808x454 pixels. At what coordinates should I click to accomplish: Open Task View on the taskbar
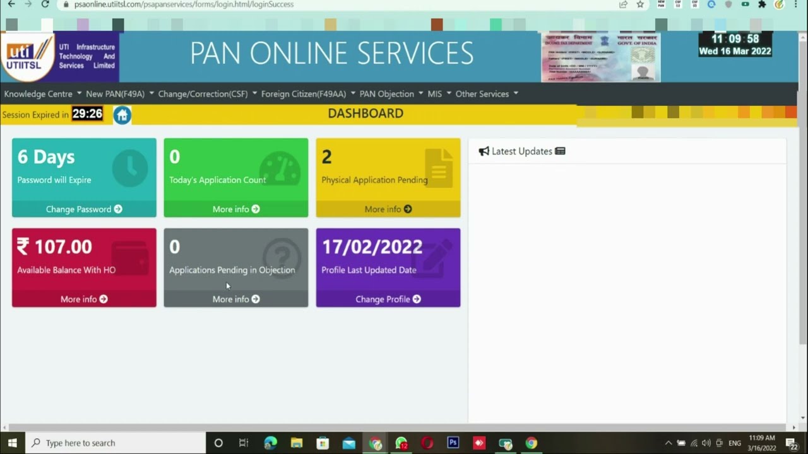tap(244, 443)
